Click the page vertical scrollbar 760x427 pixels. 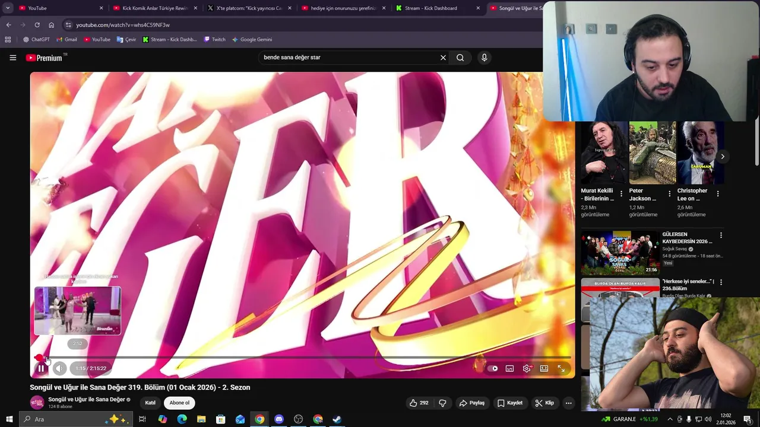[756, 142]
